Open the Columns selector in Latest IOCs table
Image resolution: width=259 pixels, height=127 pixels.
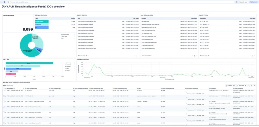click(x=230, y=86)
